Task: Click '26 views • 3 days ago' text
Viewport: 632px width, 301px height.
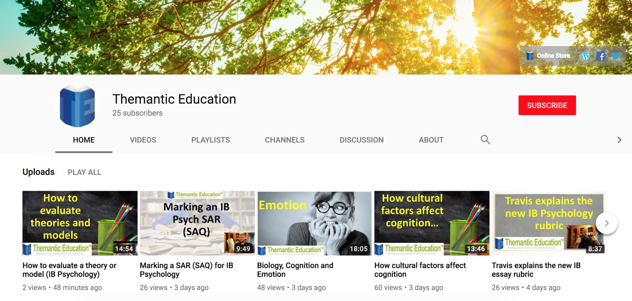Action: click(x=174, y=287)
